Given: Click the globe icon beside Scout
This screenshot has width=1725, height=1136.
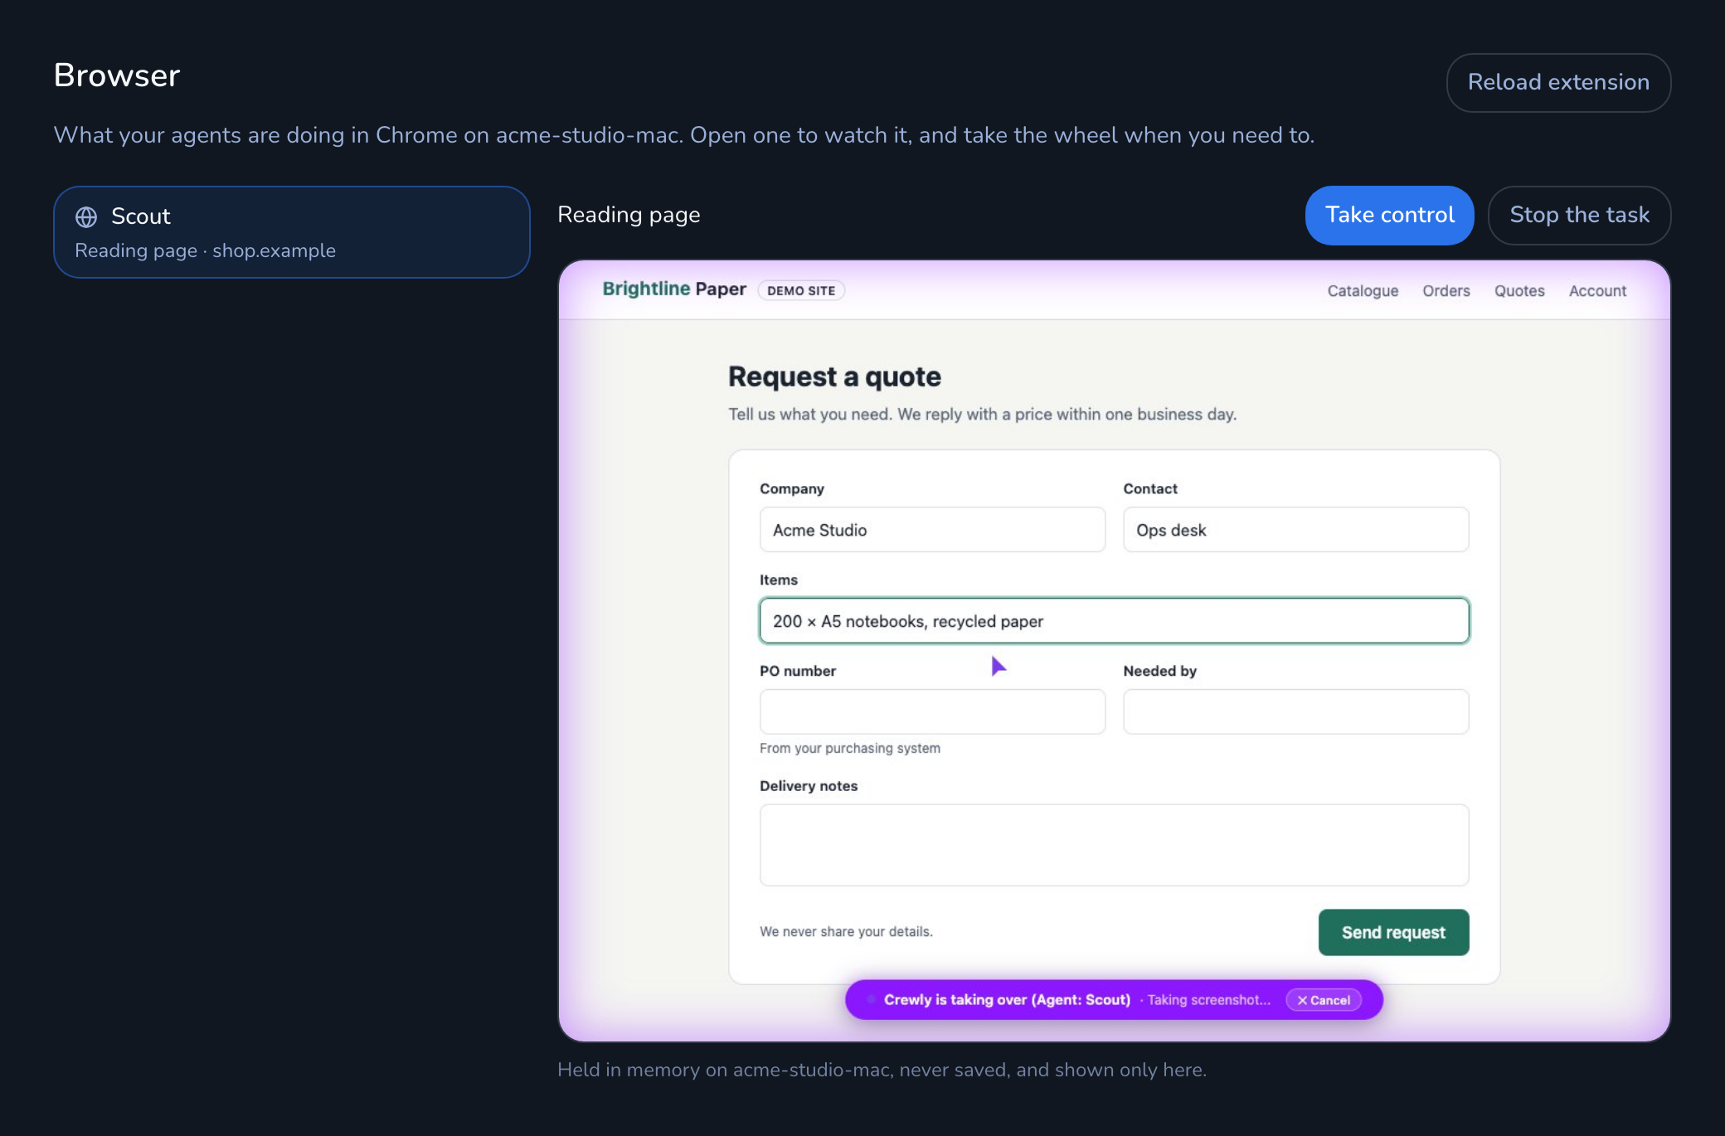Looking at the screenshot, I should (x=86, y=216).
